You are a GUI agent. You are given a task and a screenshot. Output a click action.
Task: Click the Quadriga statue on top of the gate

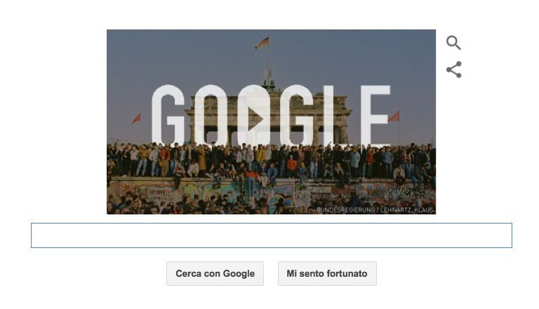pos(269,80)
